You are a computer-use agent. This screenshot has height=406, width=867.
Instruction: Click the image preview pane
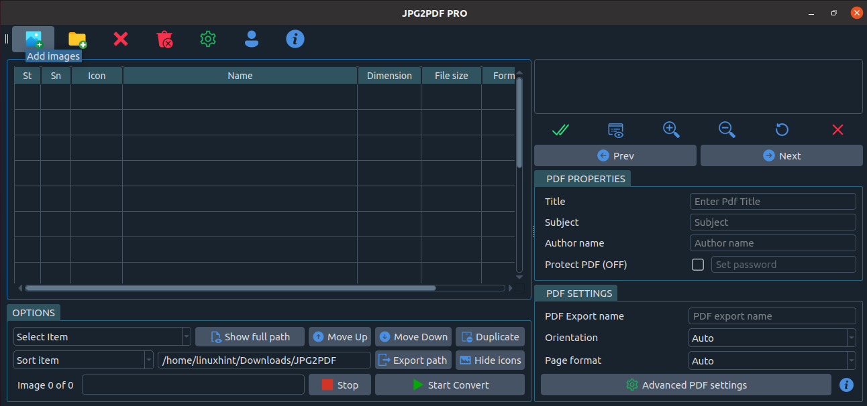tap(699, 86)
